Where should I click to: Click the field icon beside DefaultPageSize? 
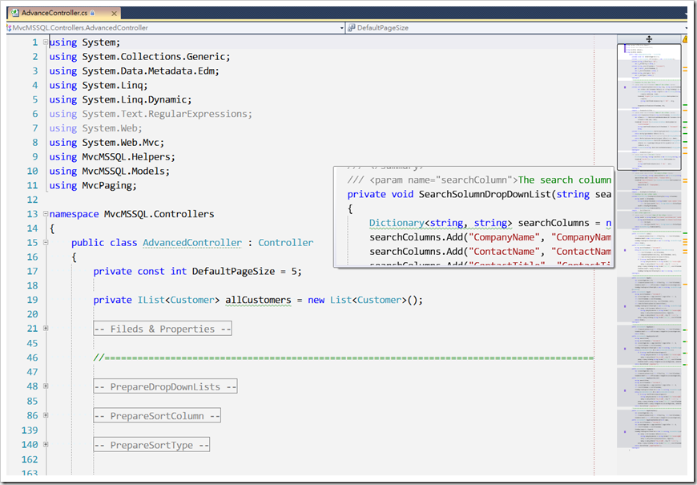[x=351, y=27]
